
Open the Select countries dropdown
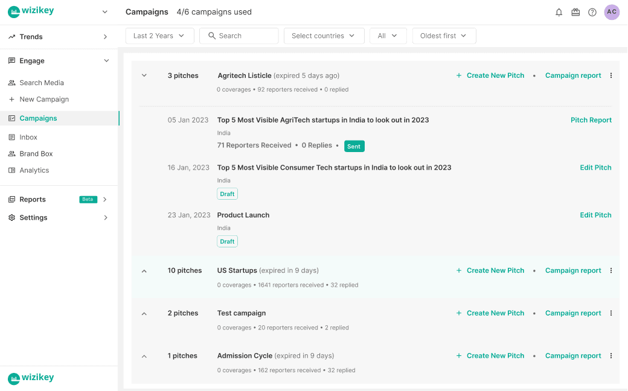(x=324, y=36)
